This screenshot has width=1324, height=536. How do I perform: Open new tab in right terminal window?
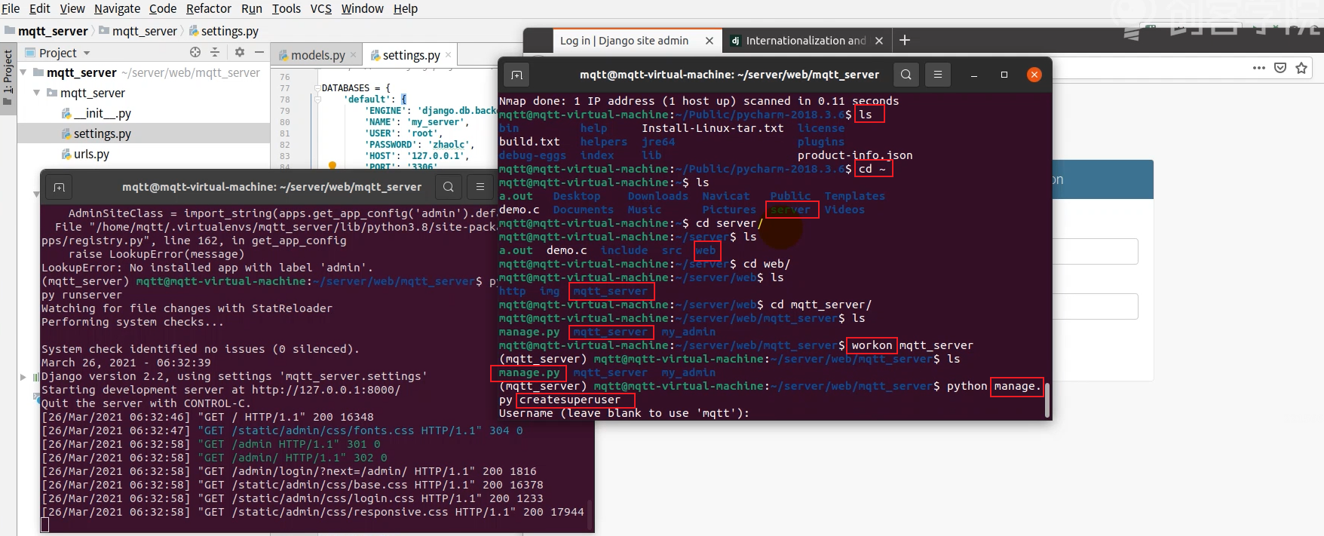pyautogui.click(x=516, y=75)
